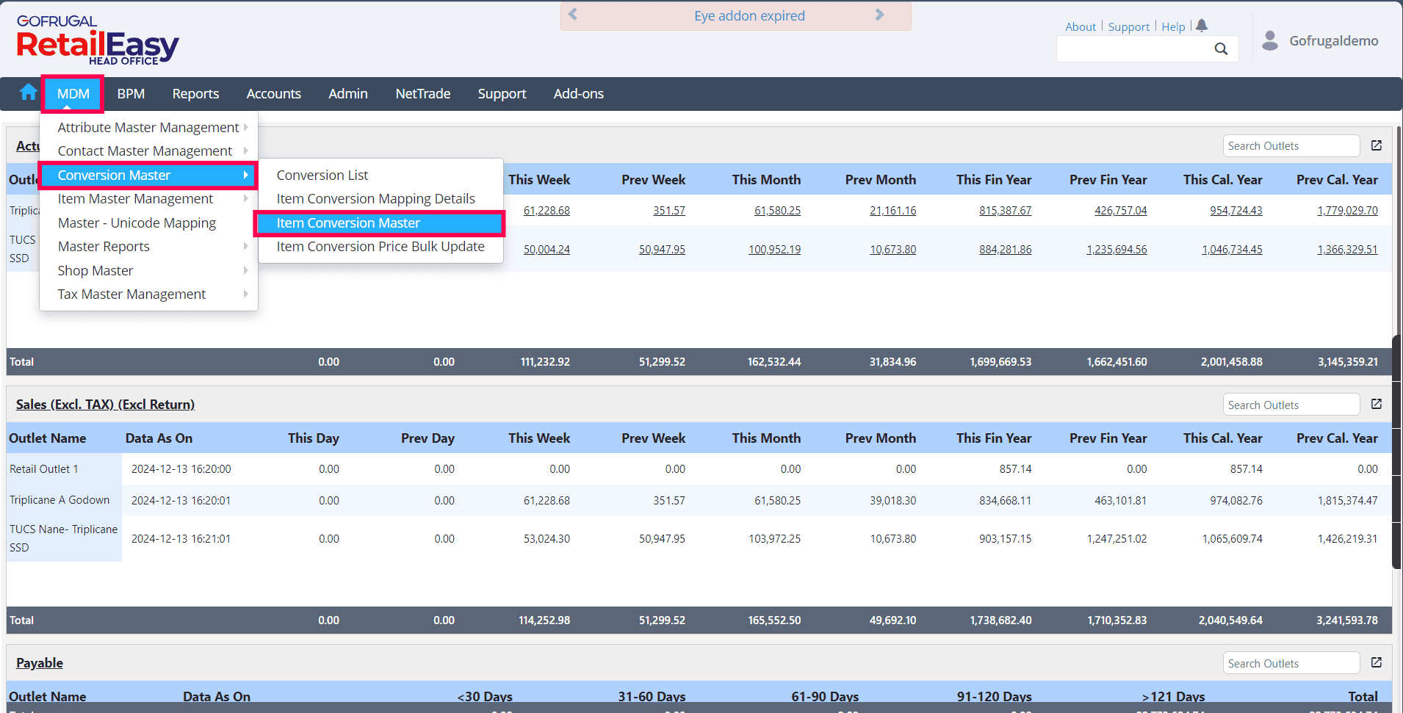The height and width of the screenshot is (713, 1403).
Task: Select Triplicane A Godown in Sales table
Action: coord(59,499)
